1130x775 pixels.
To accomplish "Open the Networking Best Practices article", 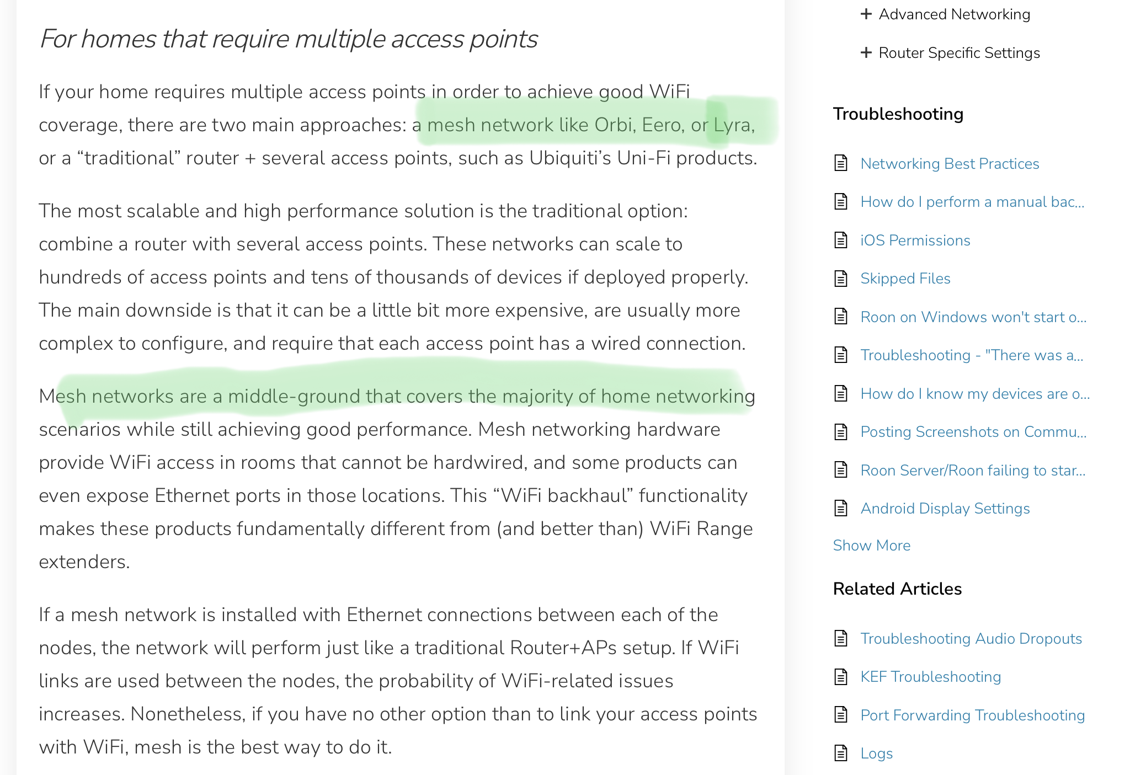I will click(x=950, y=163).
